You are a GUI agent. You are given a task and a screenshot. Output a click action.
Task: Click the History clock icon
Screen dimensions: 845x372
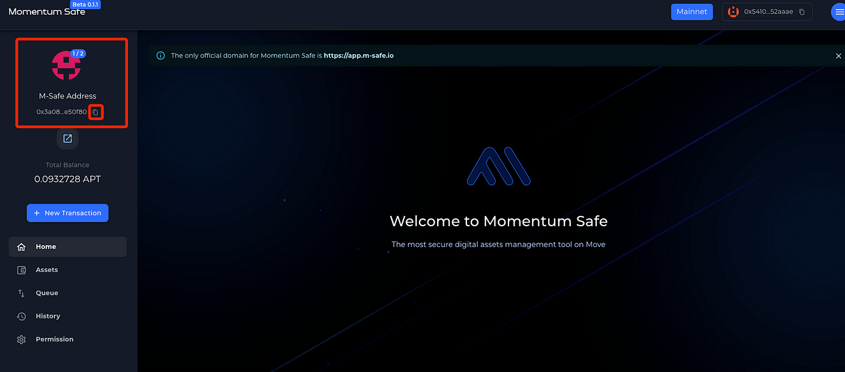pos(21,317)
